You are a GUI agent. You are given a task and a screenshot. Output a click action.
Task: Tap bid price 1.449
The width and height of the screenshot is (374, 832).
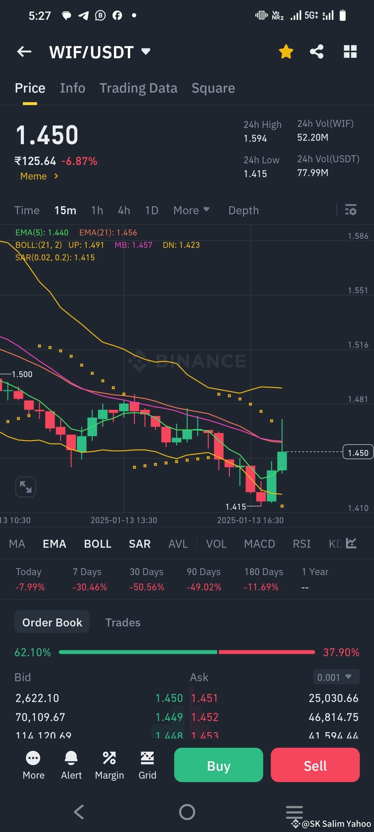click(x=169, y=717)
